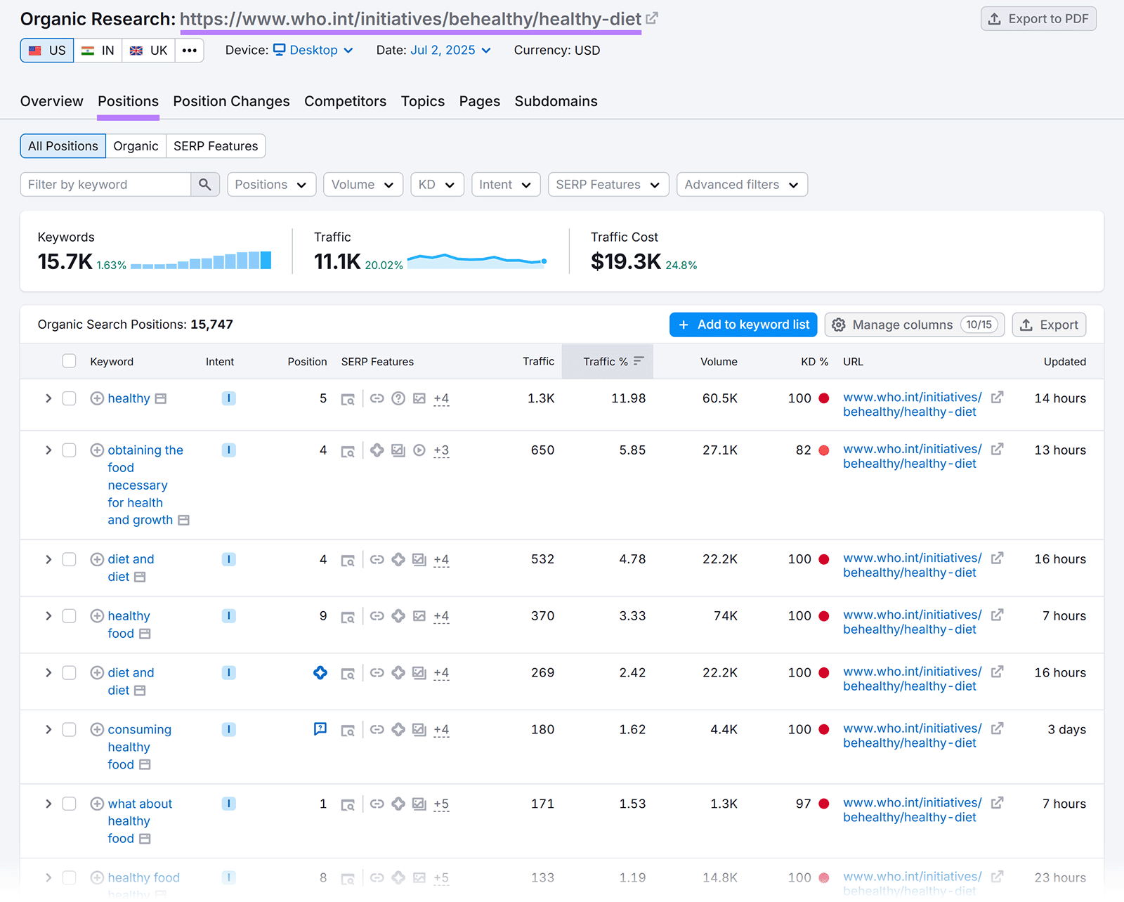
Task: Check the select-all checkbox in the table header
Action: pos(69,361)
